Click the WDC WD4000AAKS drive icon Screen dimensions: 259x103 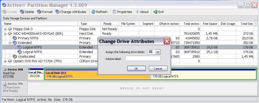click(10, 34)
